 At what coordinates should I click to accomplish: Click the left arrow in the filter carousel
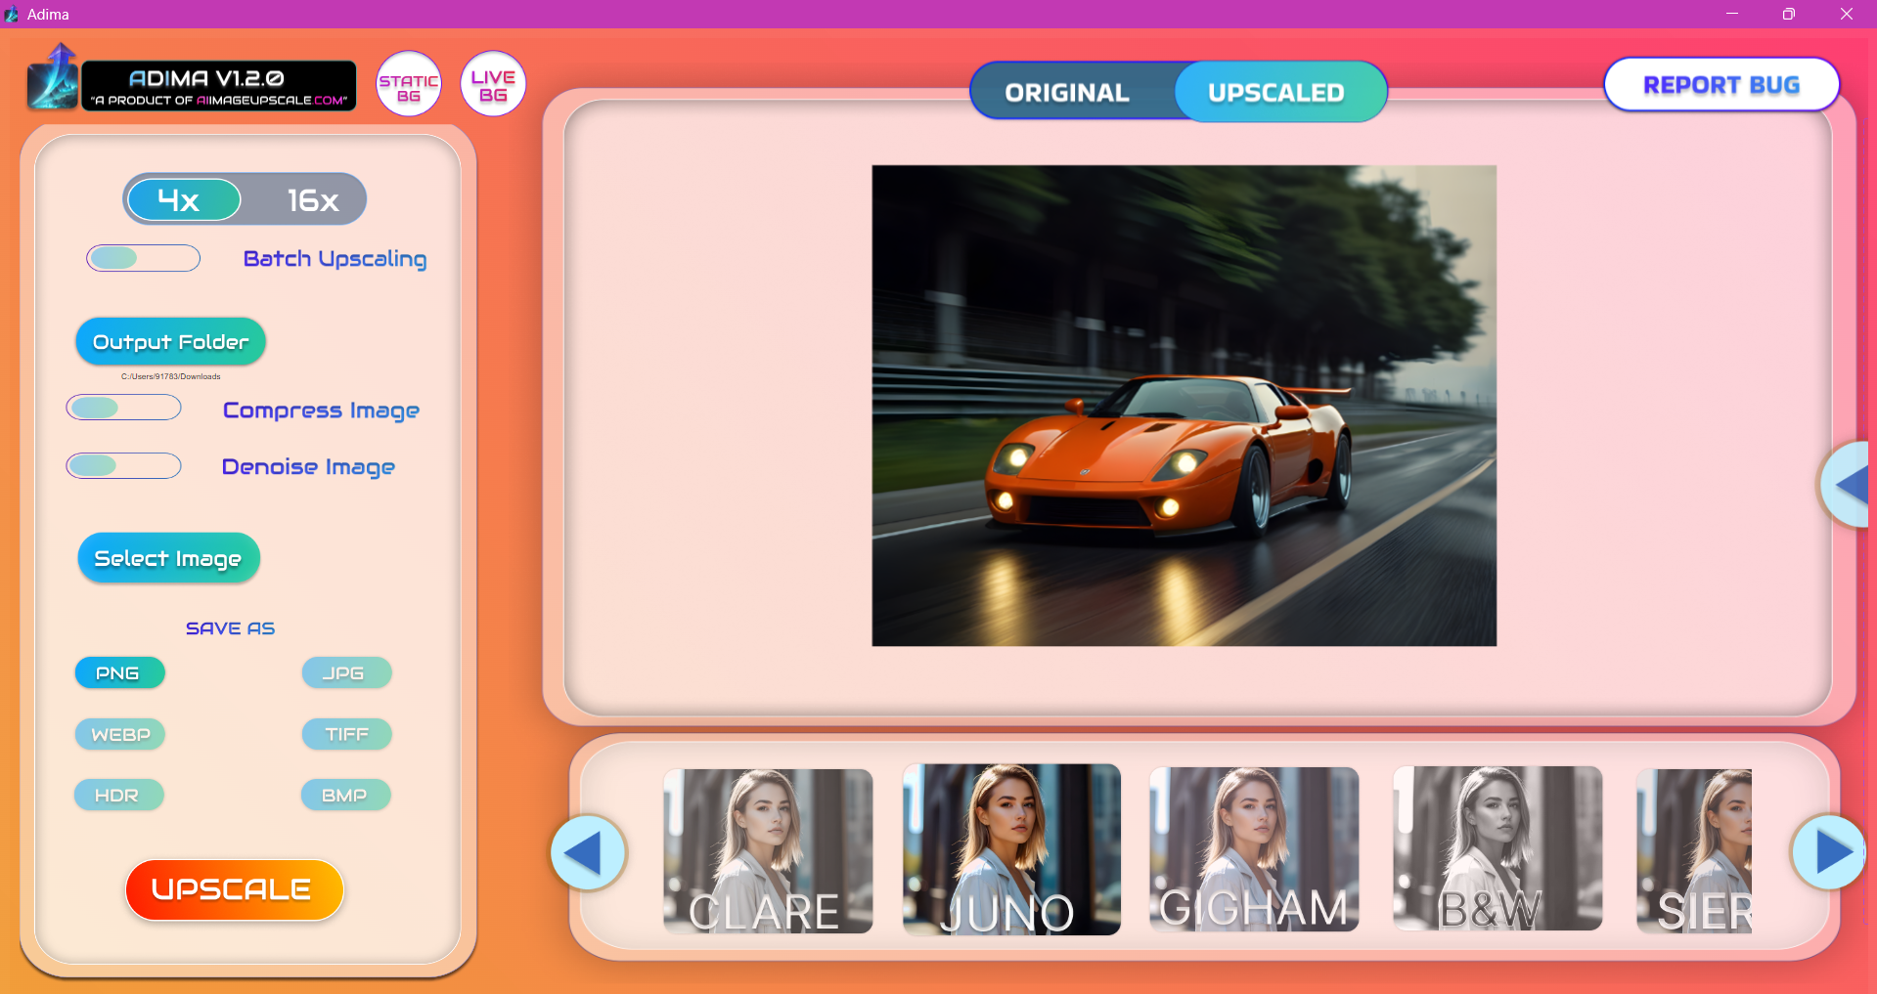(589, 852)
